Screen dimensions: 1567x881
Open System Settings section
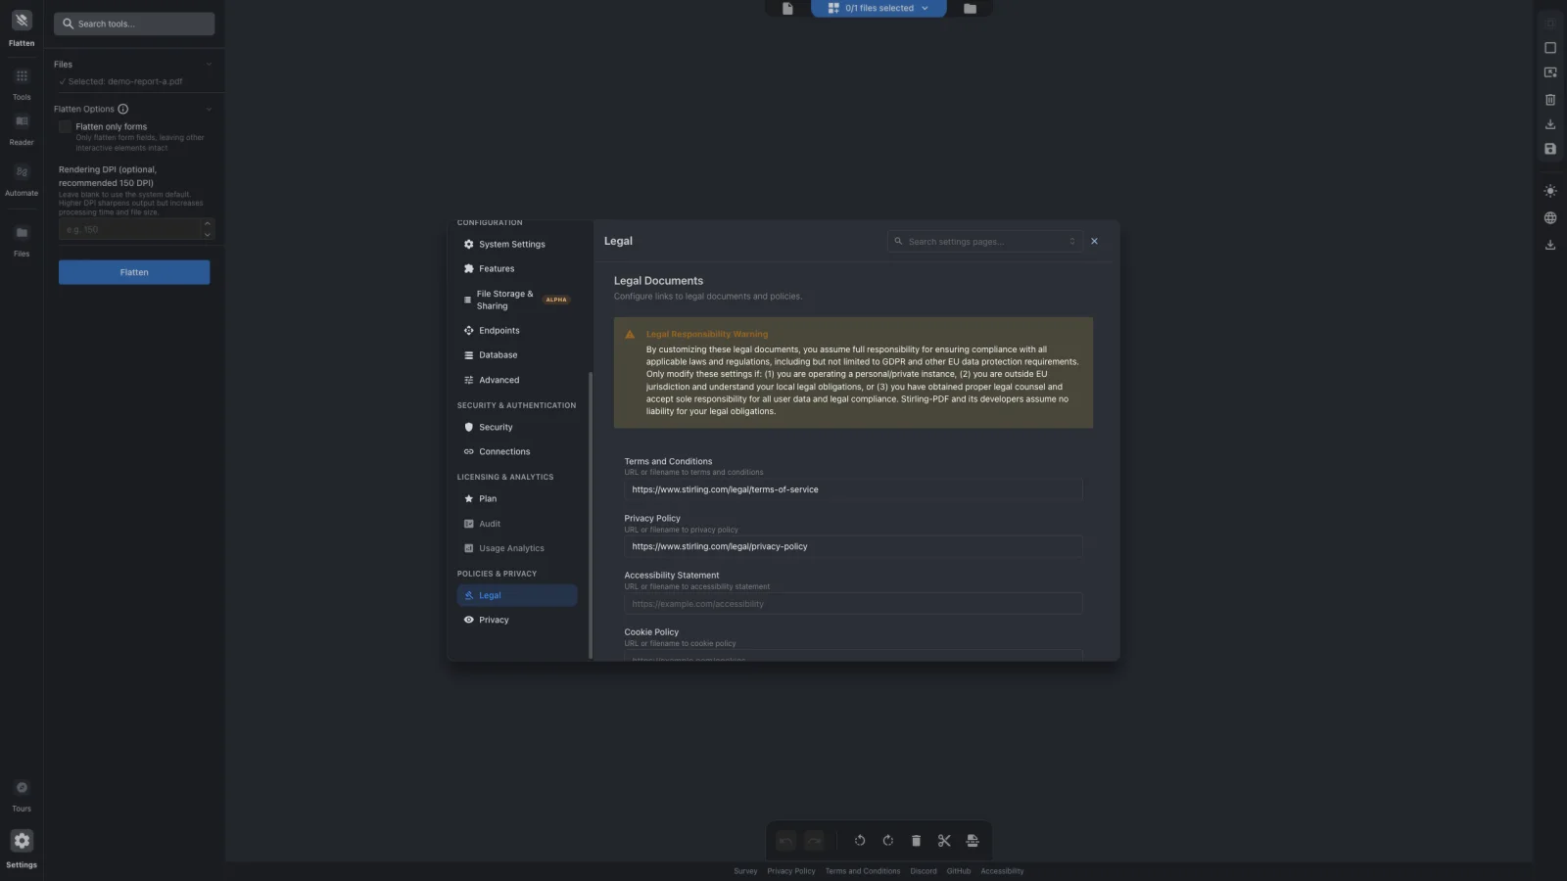pos(517,245)
